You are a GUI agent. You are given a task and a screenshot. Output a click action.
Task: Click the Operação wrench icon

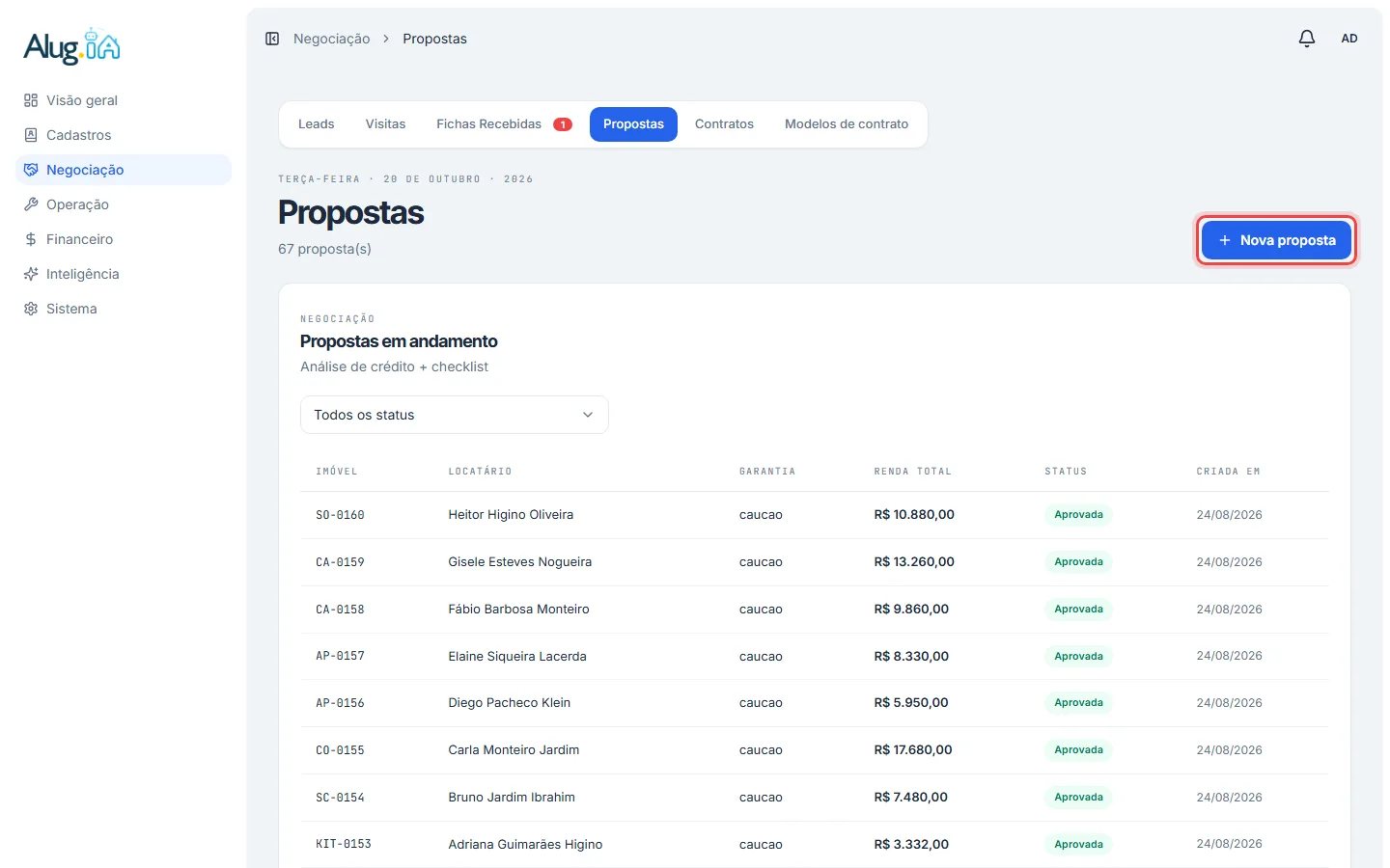pyautogui.click(x=31, y=204)
